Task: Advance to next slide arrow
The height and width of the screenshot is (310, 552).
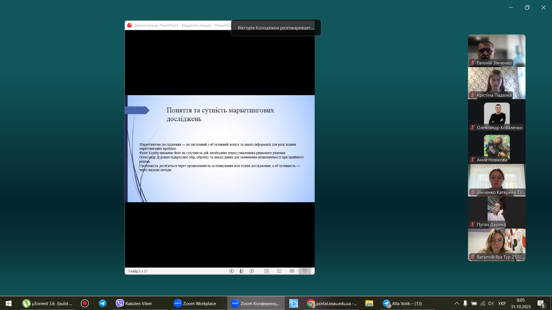Action: (x=252, y=271)
